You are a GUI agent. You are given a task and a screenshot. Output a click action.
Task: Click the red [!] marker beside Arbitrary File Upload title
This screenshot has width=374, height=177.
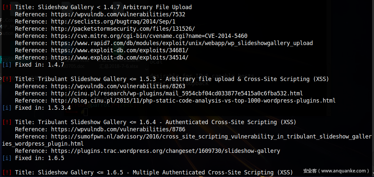click(x=7, y=7)
